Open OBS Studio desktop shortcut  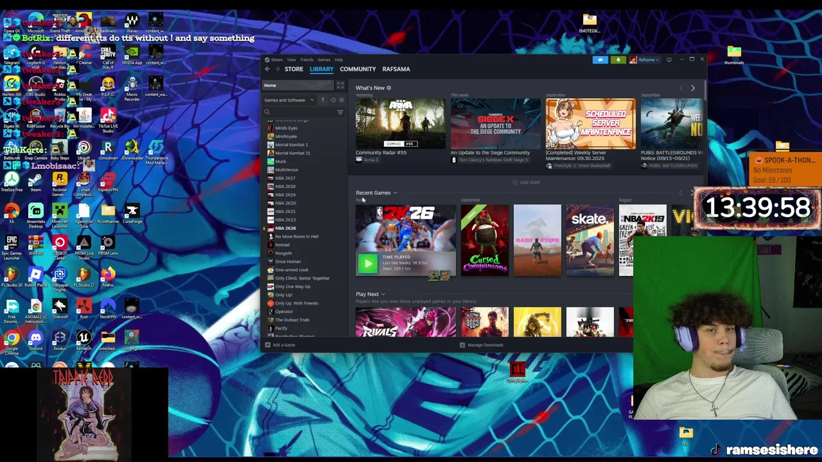pos(35,88)
